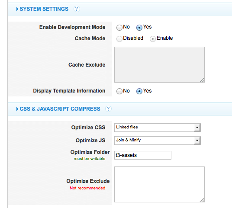Click the Optimize Folder text field
The height and width of the screenshot is (208, 232).
point(143,155)
